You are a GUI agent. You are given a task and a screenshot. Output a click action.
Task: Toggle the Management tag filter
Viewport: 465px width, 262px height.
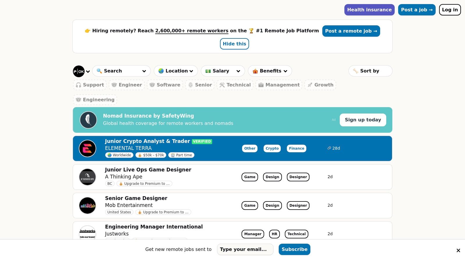(279, 85)
